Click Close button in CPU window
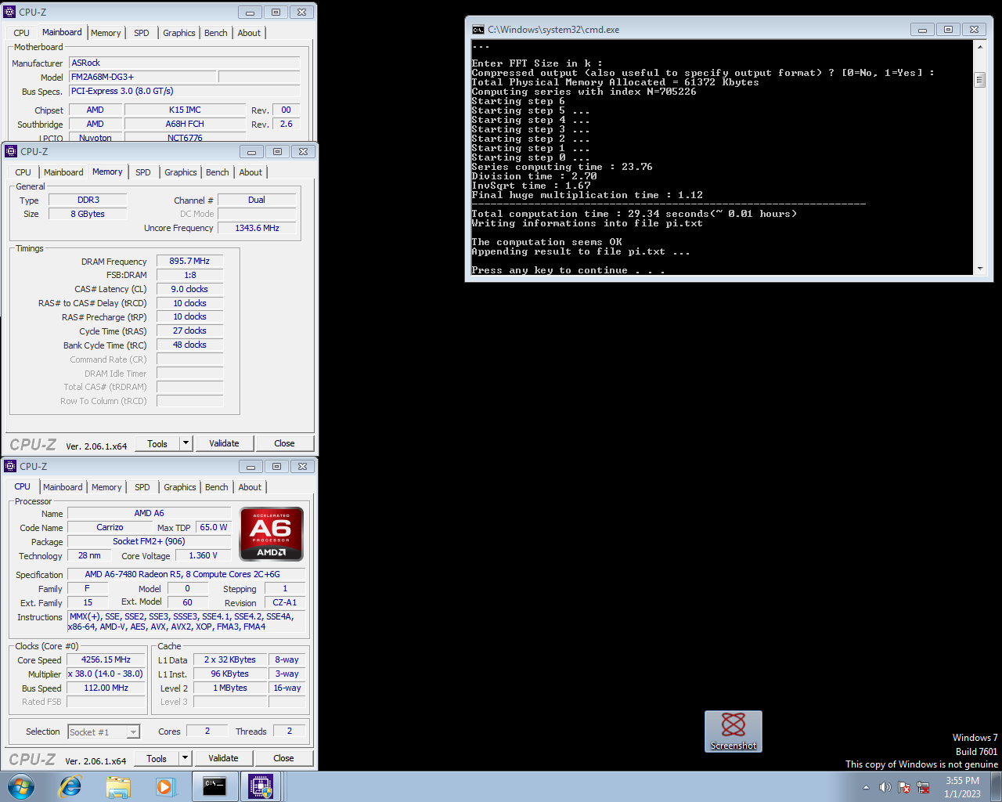Screen dimensions: 1002x802 click(x=283, y=758)
